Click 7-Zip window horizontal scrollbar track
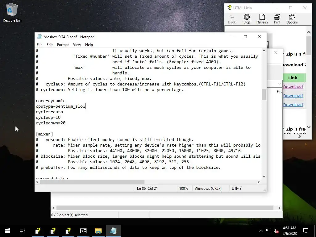The width and height of the screenshot is (316, 237). (x=165, y=208)
